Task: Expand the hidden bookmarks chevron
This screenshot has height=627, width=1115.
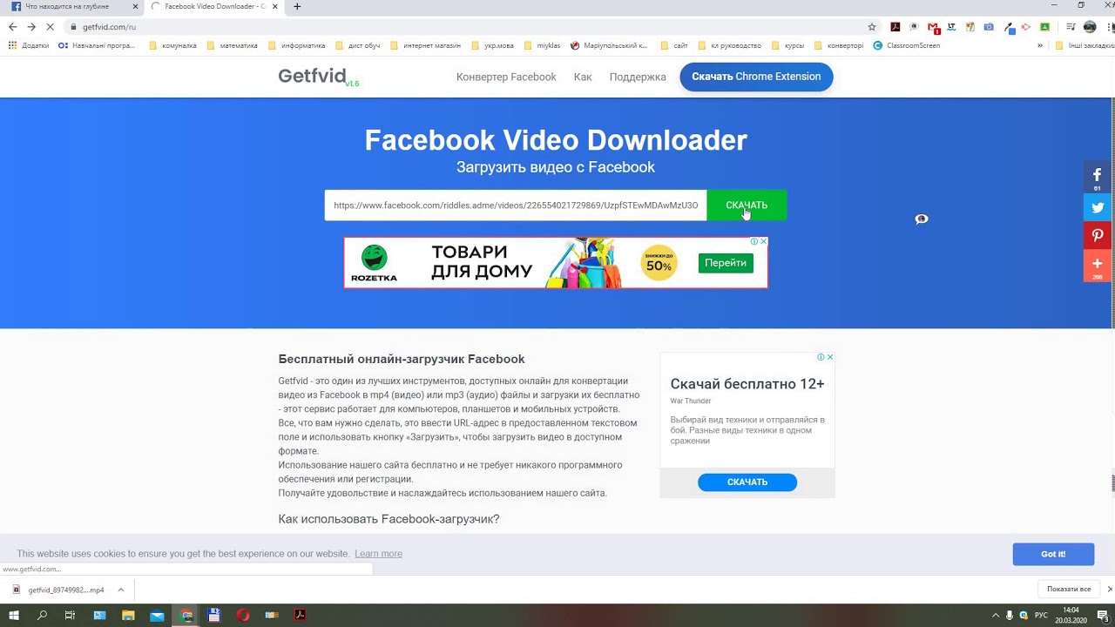Action: [1039, 45]
